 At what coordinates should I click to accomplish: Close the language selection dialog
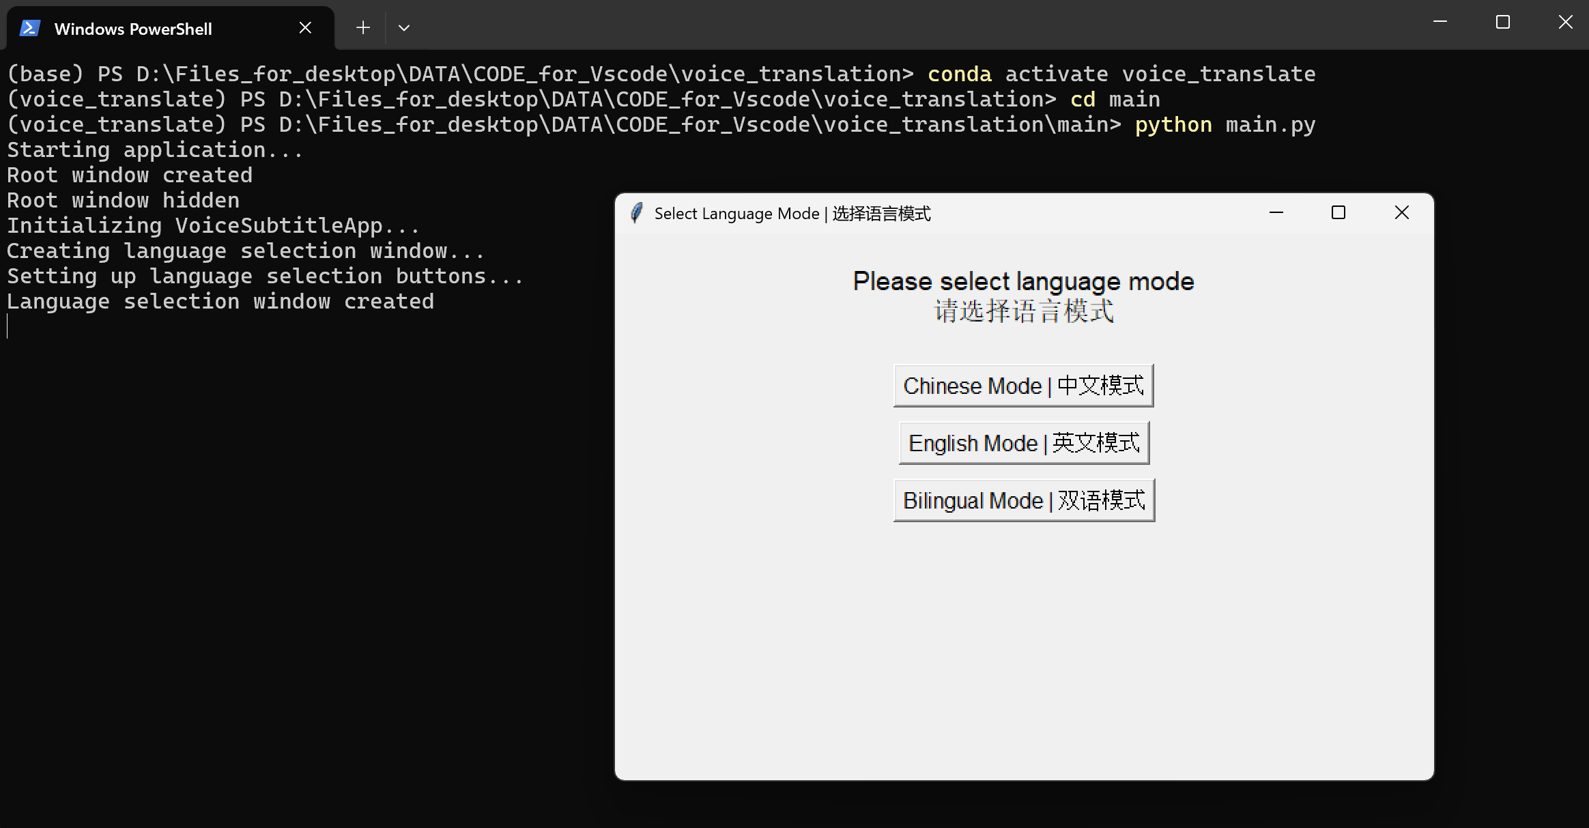(x=1402, y=212)
